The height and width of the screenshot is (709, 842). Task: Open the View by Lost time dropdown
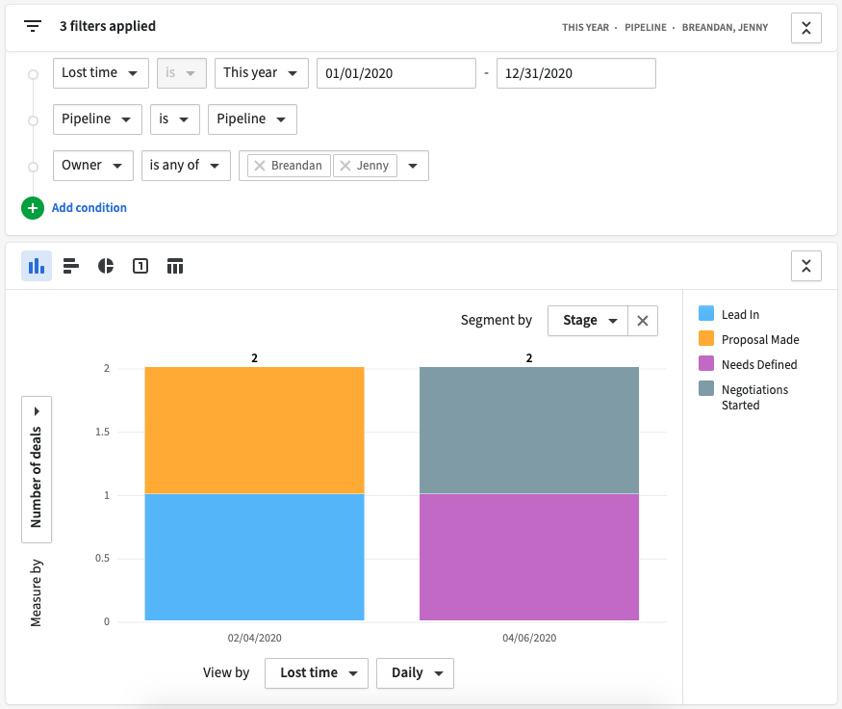click(x=317, y=673)
